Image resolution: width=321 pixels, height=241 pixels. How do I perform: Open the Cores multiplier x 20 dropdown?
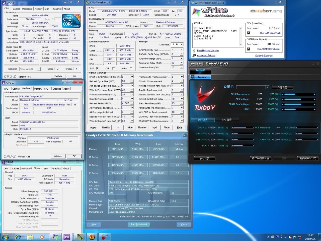pyautogui.click(x=113, y=50)
